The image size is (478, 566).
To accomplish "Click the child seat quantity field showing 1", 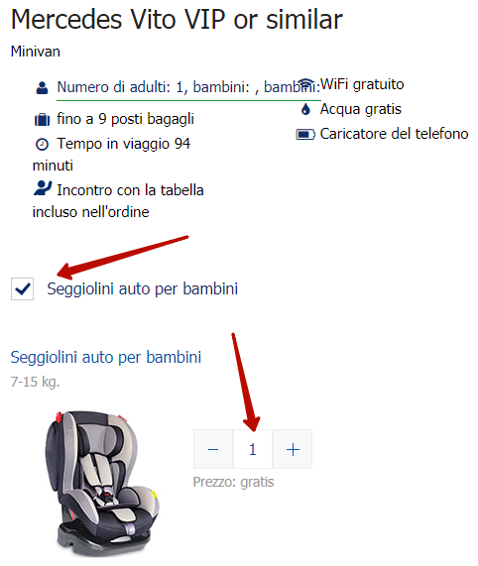I will coord(253,449).
